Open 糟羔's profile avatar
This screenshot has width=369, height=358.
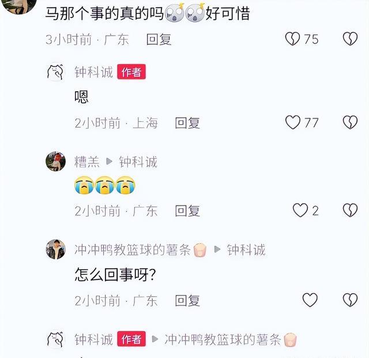click(x=55, y=162)
